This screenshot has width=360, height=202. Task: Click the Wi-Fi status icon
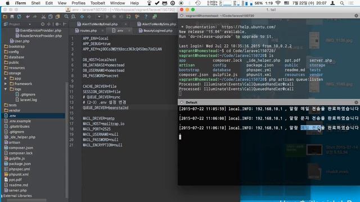click(278, 3)
